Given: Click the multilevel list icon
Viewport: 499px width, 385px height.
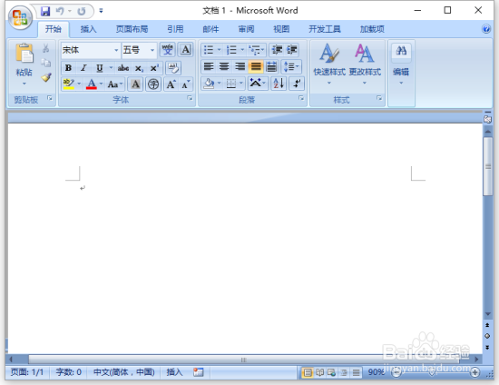Looking at the screenshot, I should click(255, 50).
